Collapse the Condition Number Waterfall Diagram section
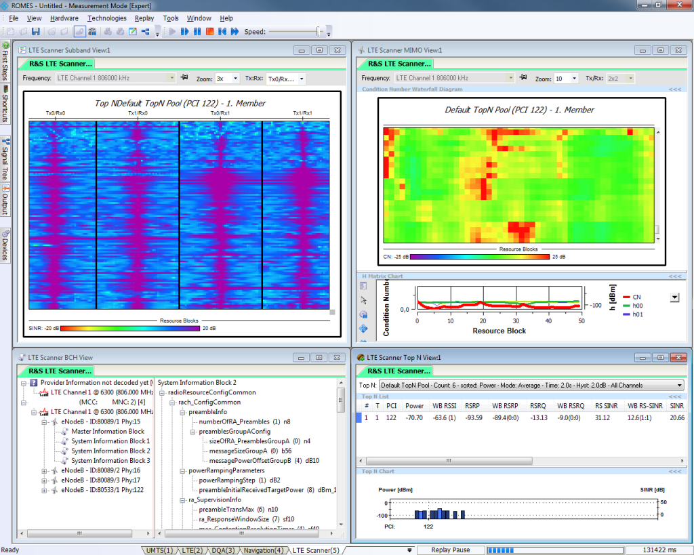This screenshot has height=555, width=694. (x=674, y=89)
